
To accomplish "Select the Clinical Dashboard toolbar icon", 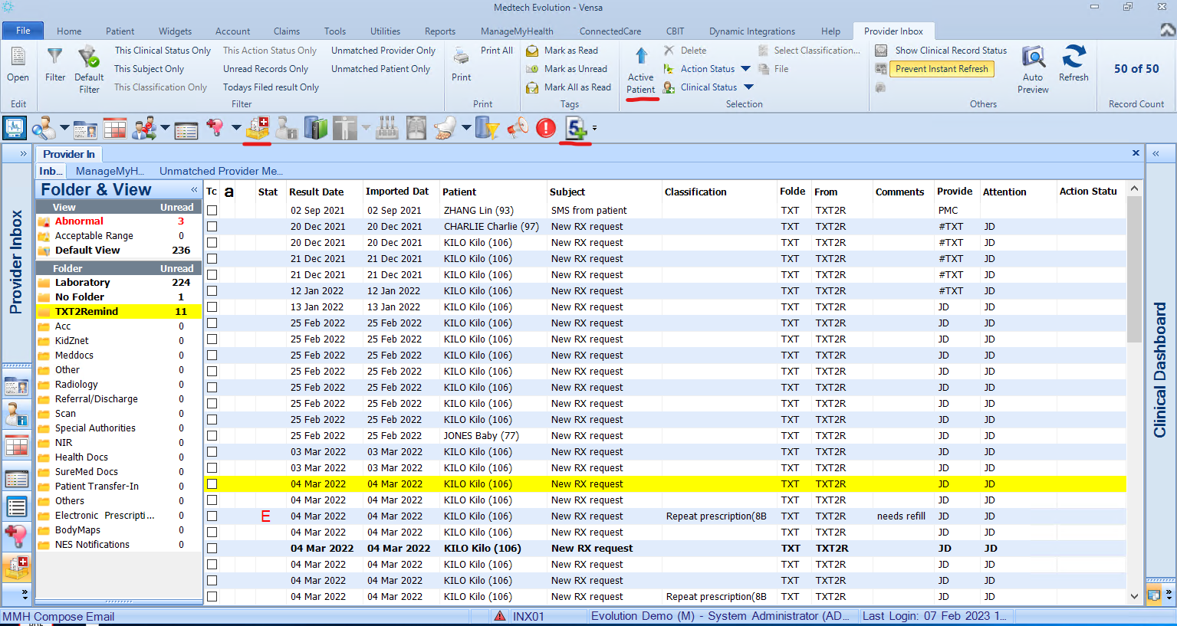I will pos(15,127).
